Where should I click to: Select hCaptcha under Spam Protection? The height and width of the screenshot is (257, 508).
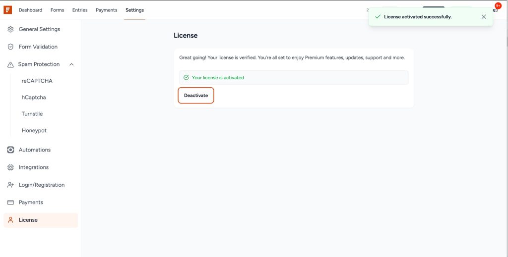click(34, 98)
